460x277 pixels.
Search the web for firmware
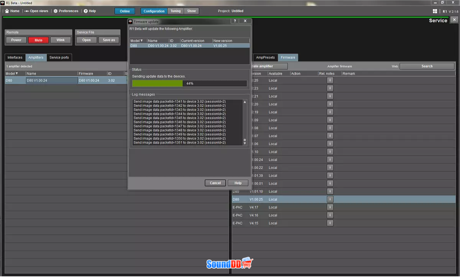pyautogui.click(x=427, y=66)
